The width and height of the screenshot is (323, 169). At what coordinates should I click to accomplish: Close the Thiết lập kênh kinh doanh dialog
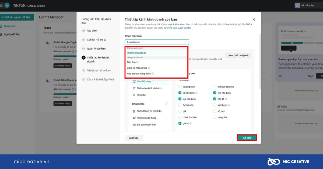coord(254,20)
